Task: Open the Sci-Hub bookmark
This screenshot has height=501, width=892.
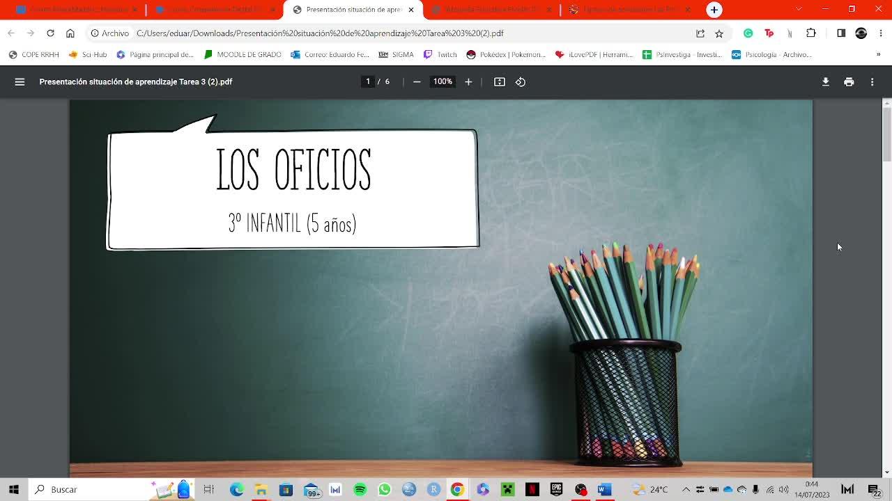Action: [x=88, y=55]
